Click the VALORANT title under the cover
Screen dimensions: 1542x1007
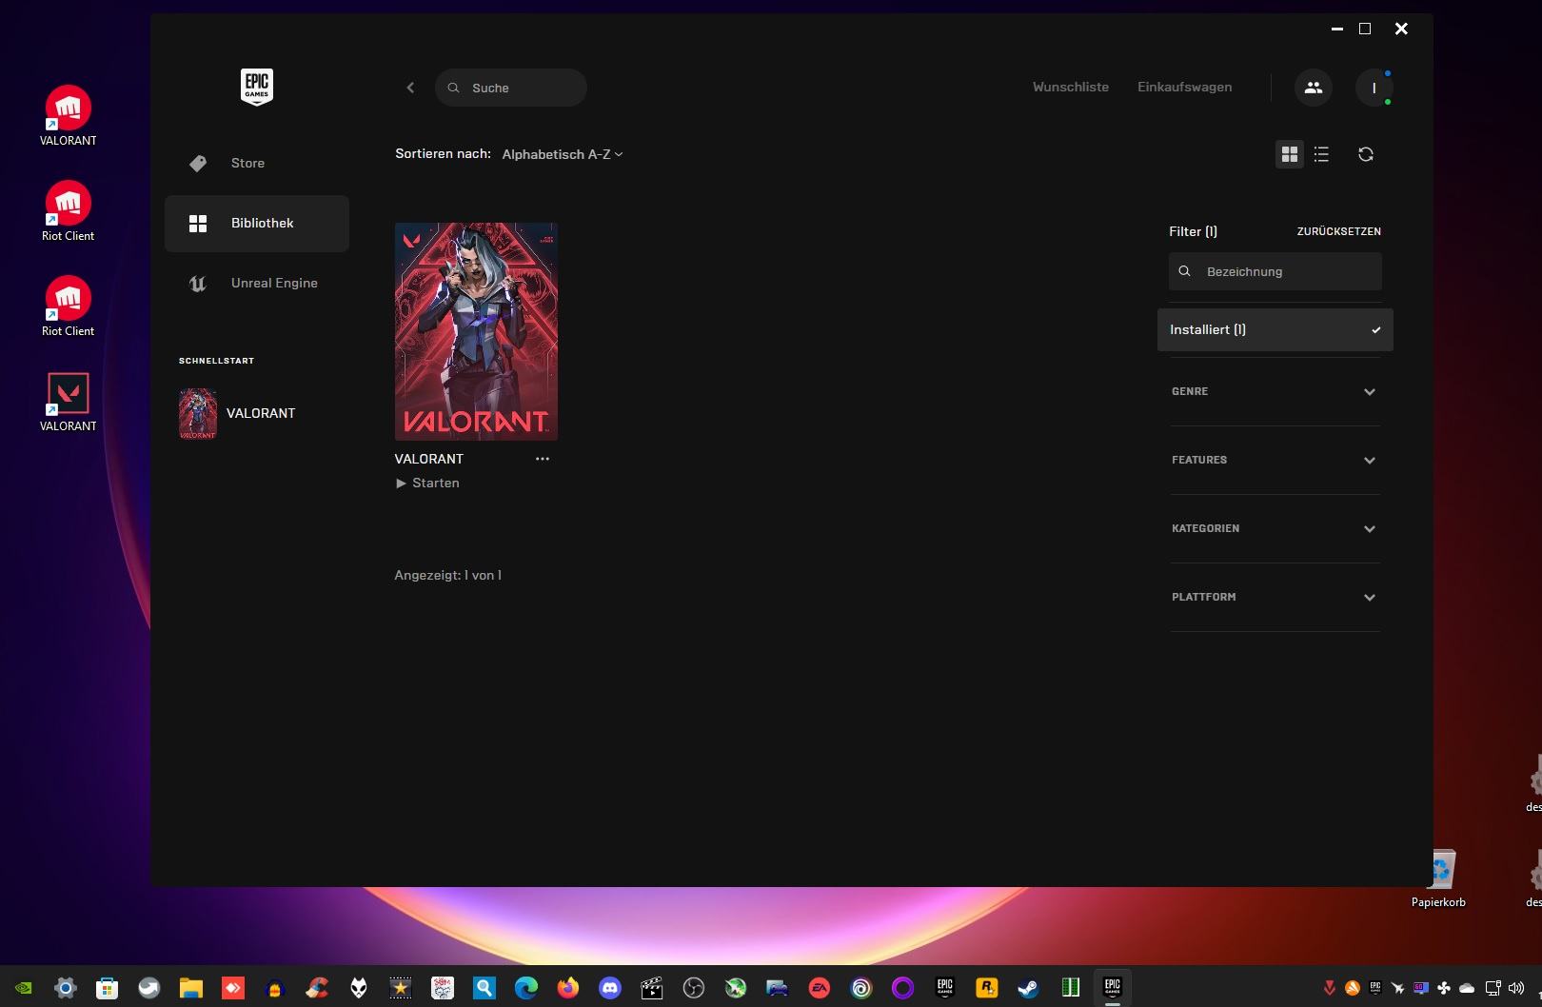point(429,459)
